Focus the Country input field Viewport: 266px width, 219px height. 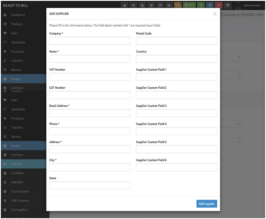click(x=176, y=59)
